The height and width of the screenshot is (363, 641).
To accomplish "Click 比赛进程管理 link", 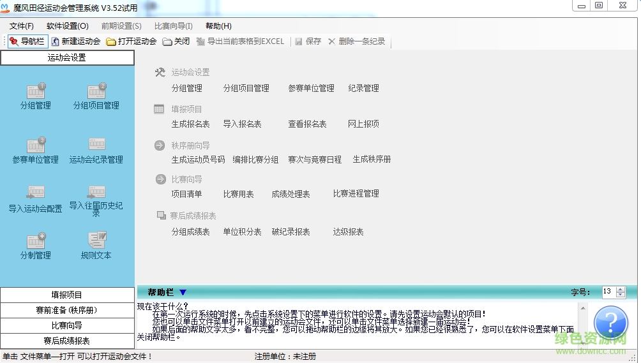I will 356,193.
